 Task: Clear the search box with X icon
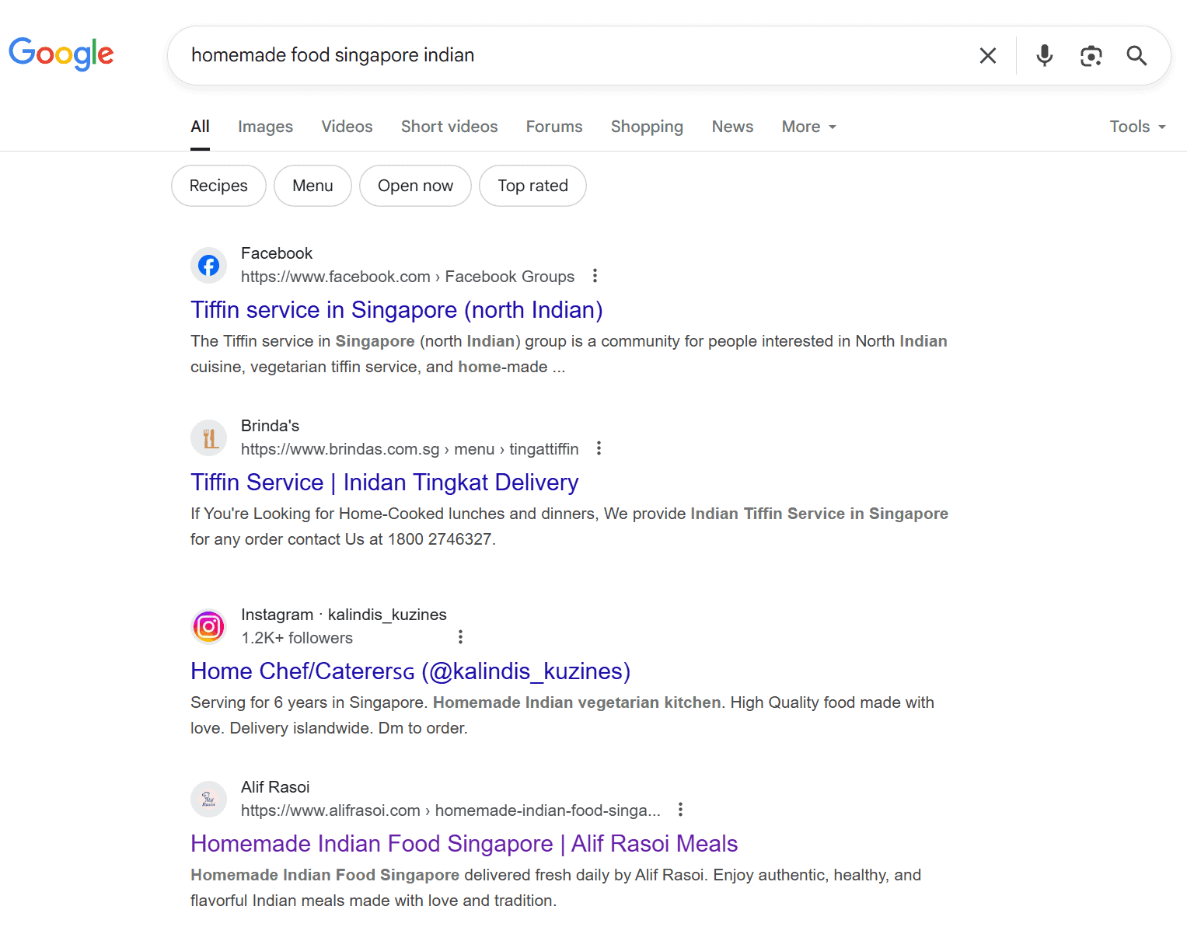click(987, 55)
